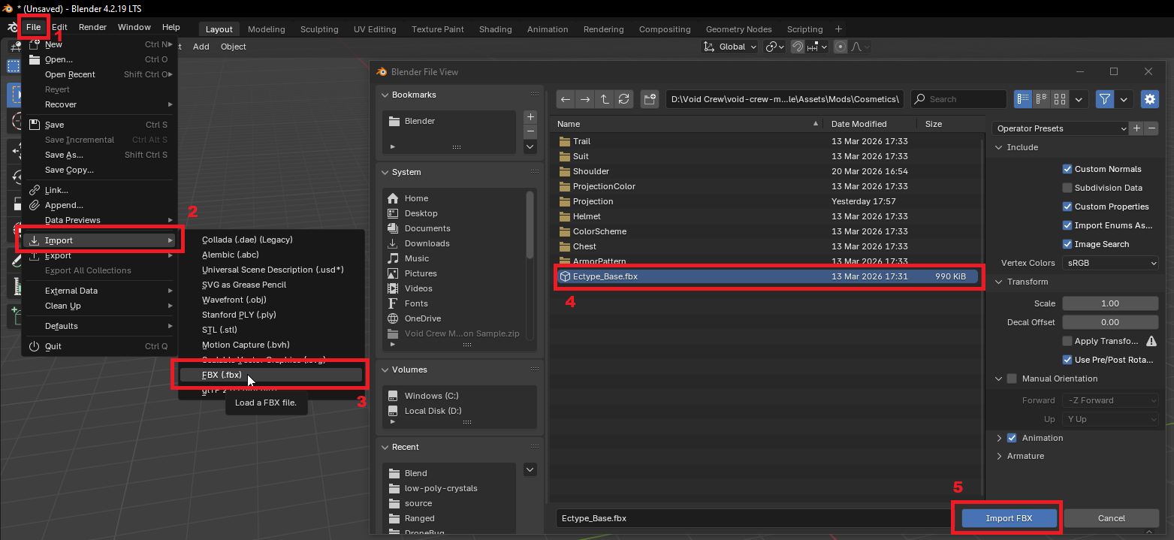Viewport: 1174px width, 540px height.
Task: Choose Wavefront (.obj) from import menu
Action: (234, 300)
